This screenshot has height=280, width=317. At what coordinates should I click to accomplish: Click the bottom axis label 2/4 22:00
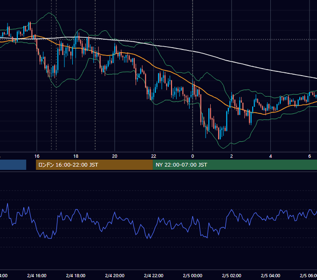[154, 276]
